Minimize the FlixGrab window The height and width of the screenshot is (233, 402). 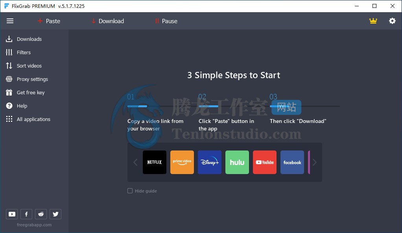tap(357, 6)
